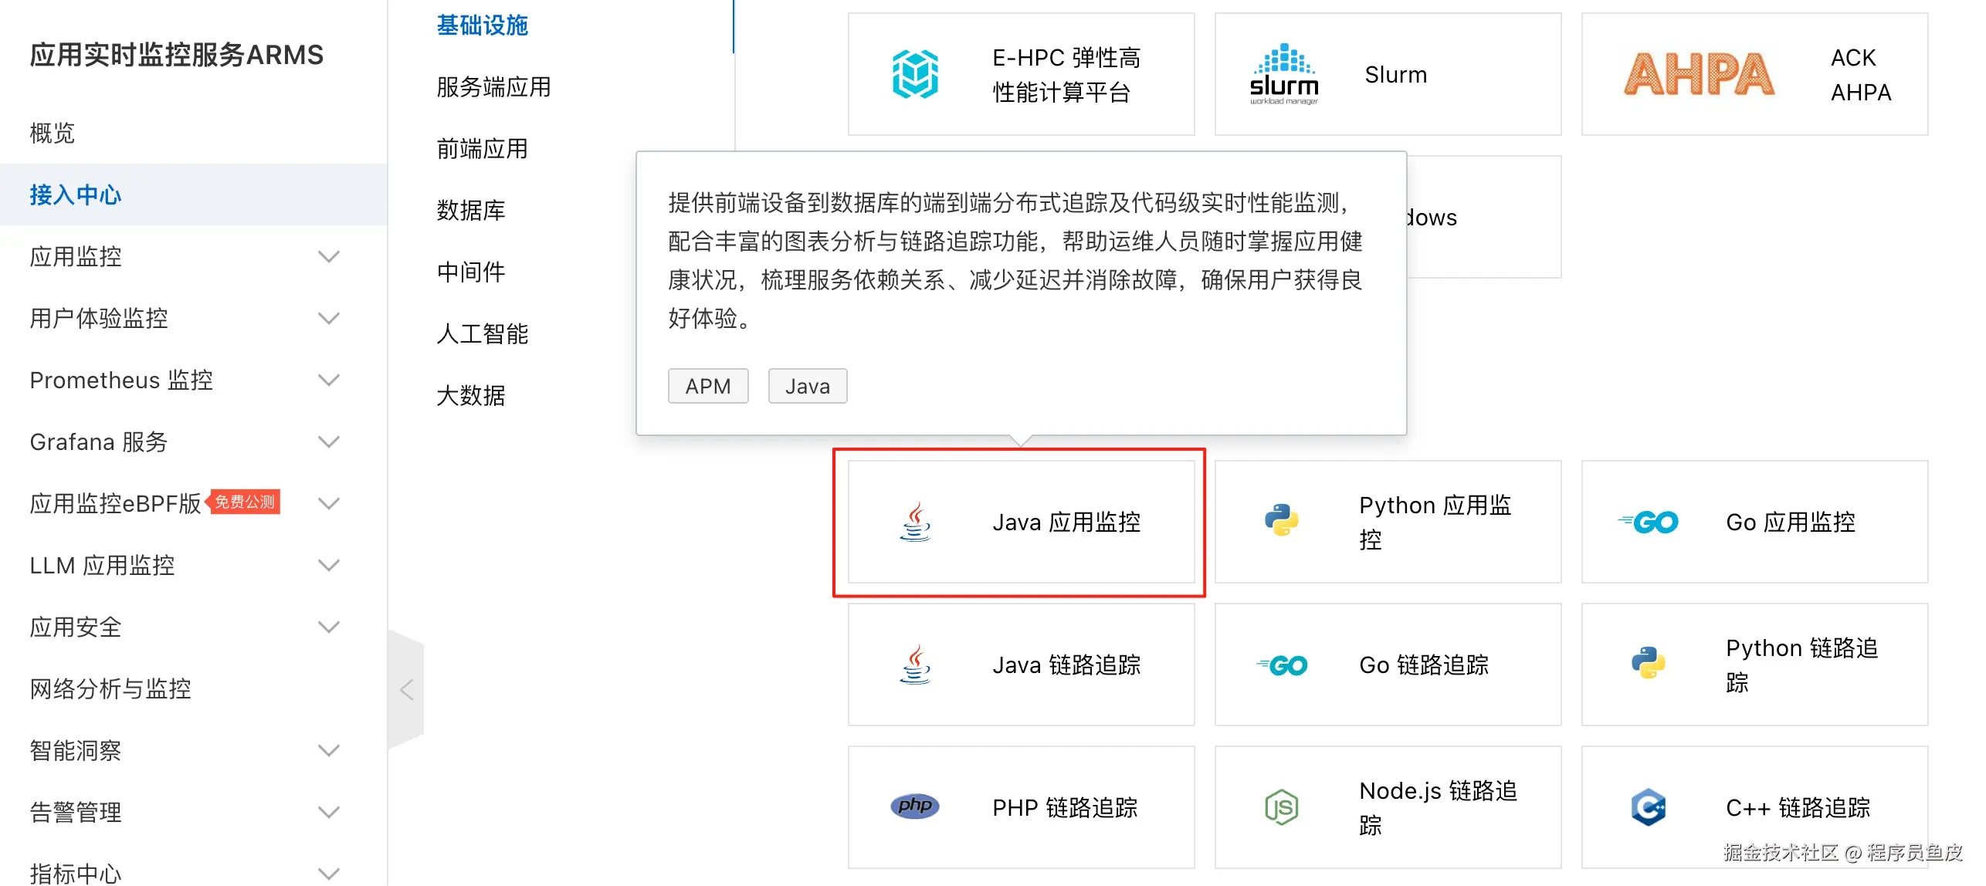
Task: Expand the LLM 应用监控 chevron
Action: point(329,565)
